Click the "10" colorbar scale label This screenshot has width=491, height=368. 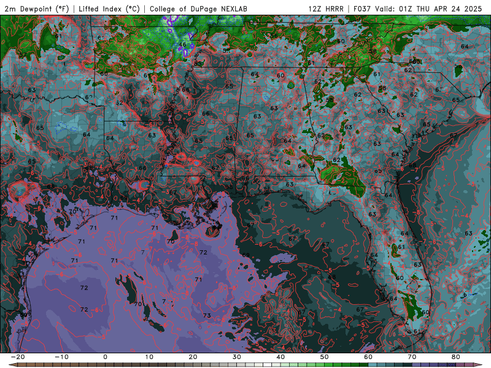(x=149, y=357)
